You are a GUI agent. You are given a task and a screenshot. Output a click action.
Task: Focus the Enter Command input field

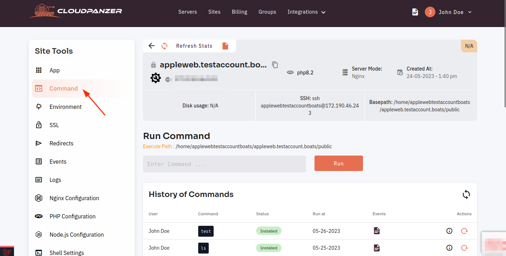[225, 164]
